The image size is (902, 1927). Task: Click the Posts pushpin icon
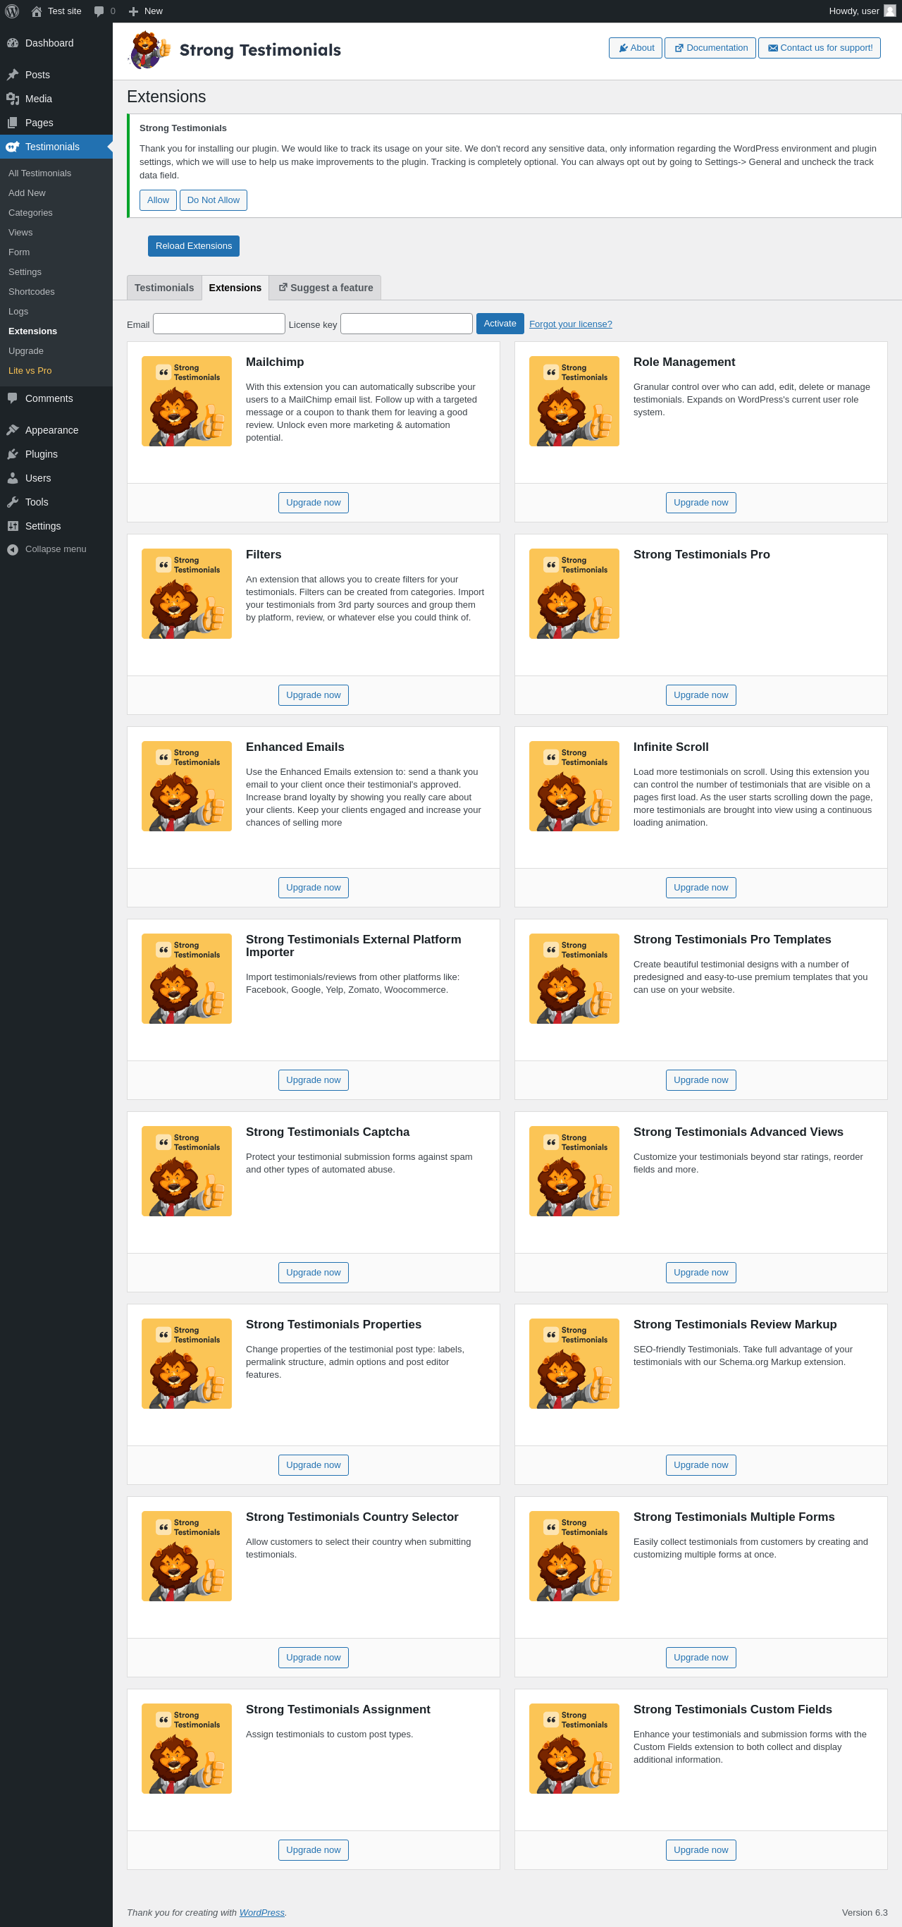click(x=13, y=75)
